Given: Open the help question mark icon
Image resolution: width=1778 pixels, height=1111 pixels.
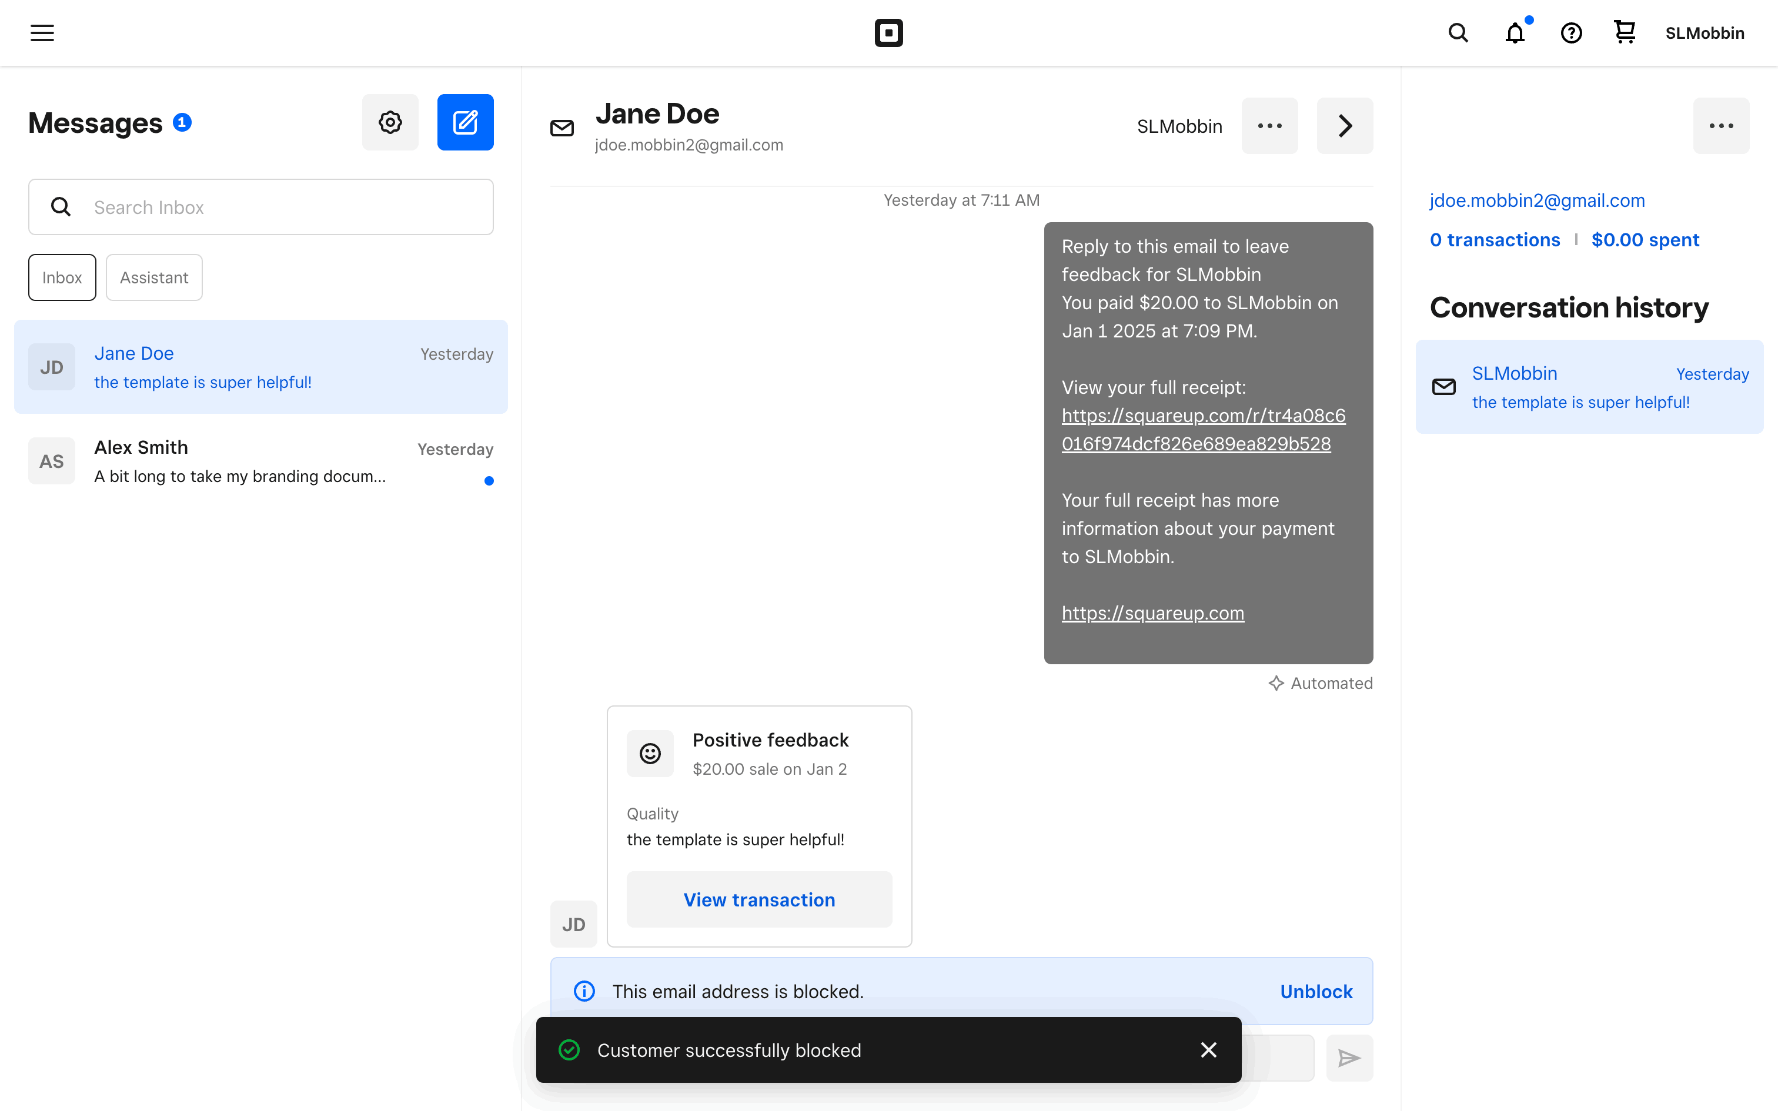Looking at the screenshot, I should click(1571, 33).
